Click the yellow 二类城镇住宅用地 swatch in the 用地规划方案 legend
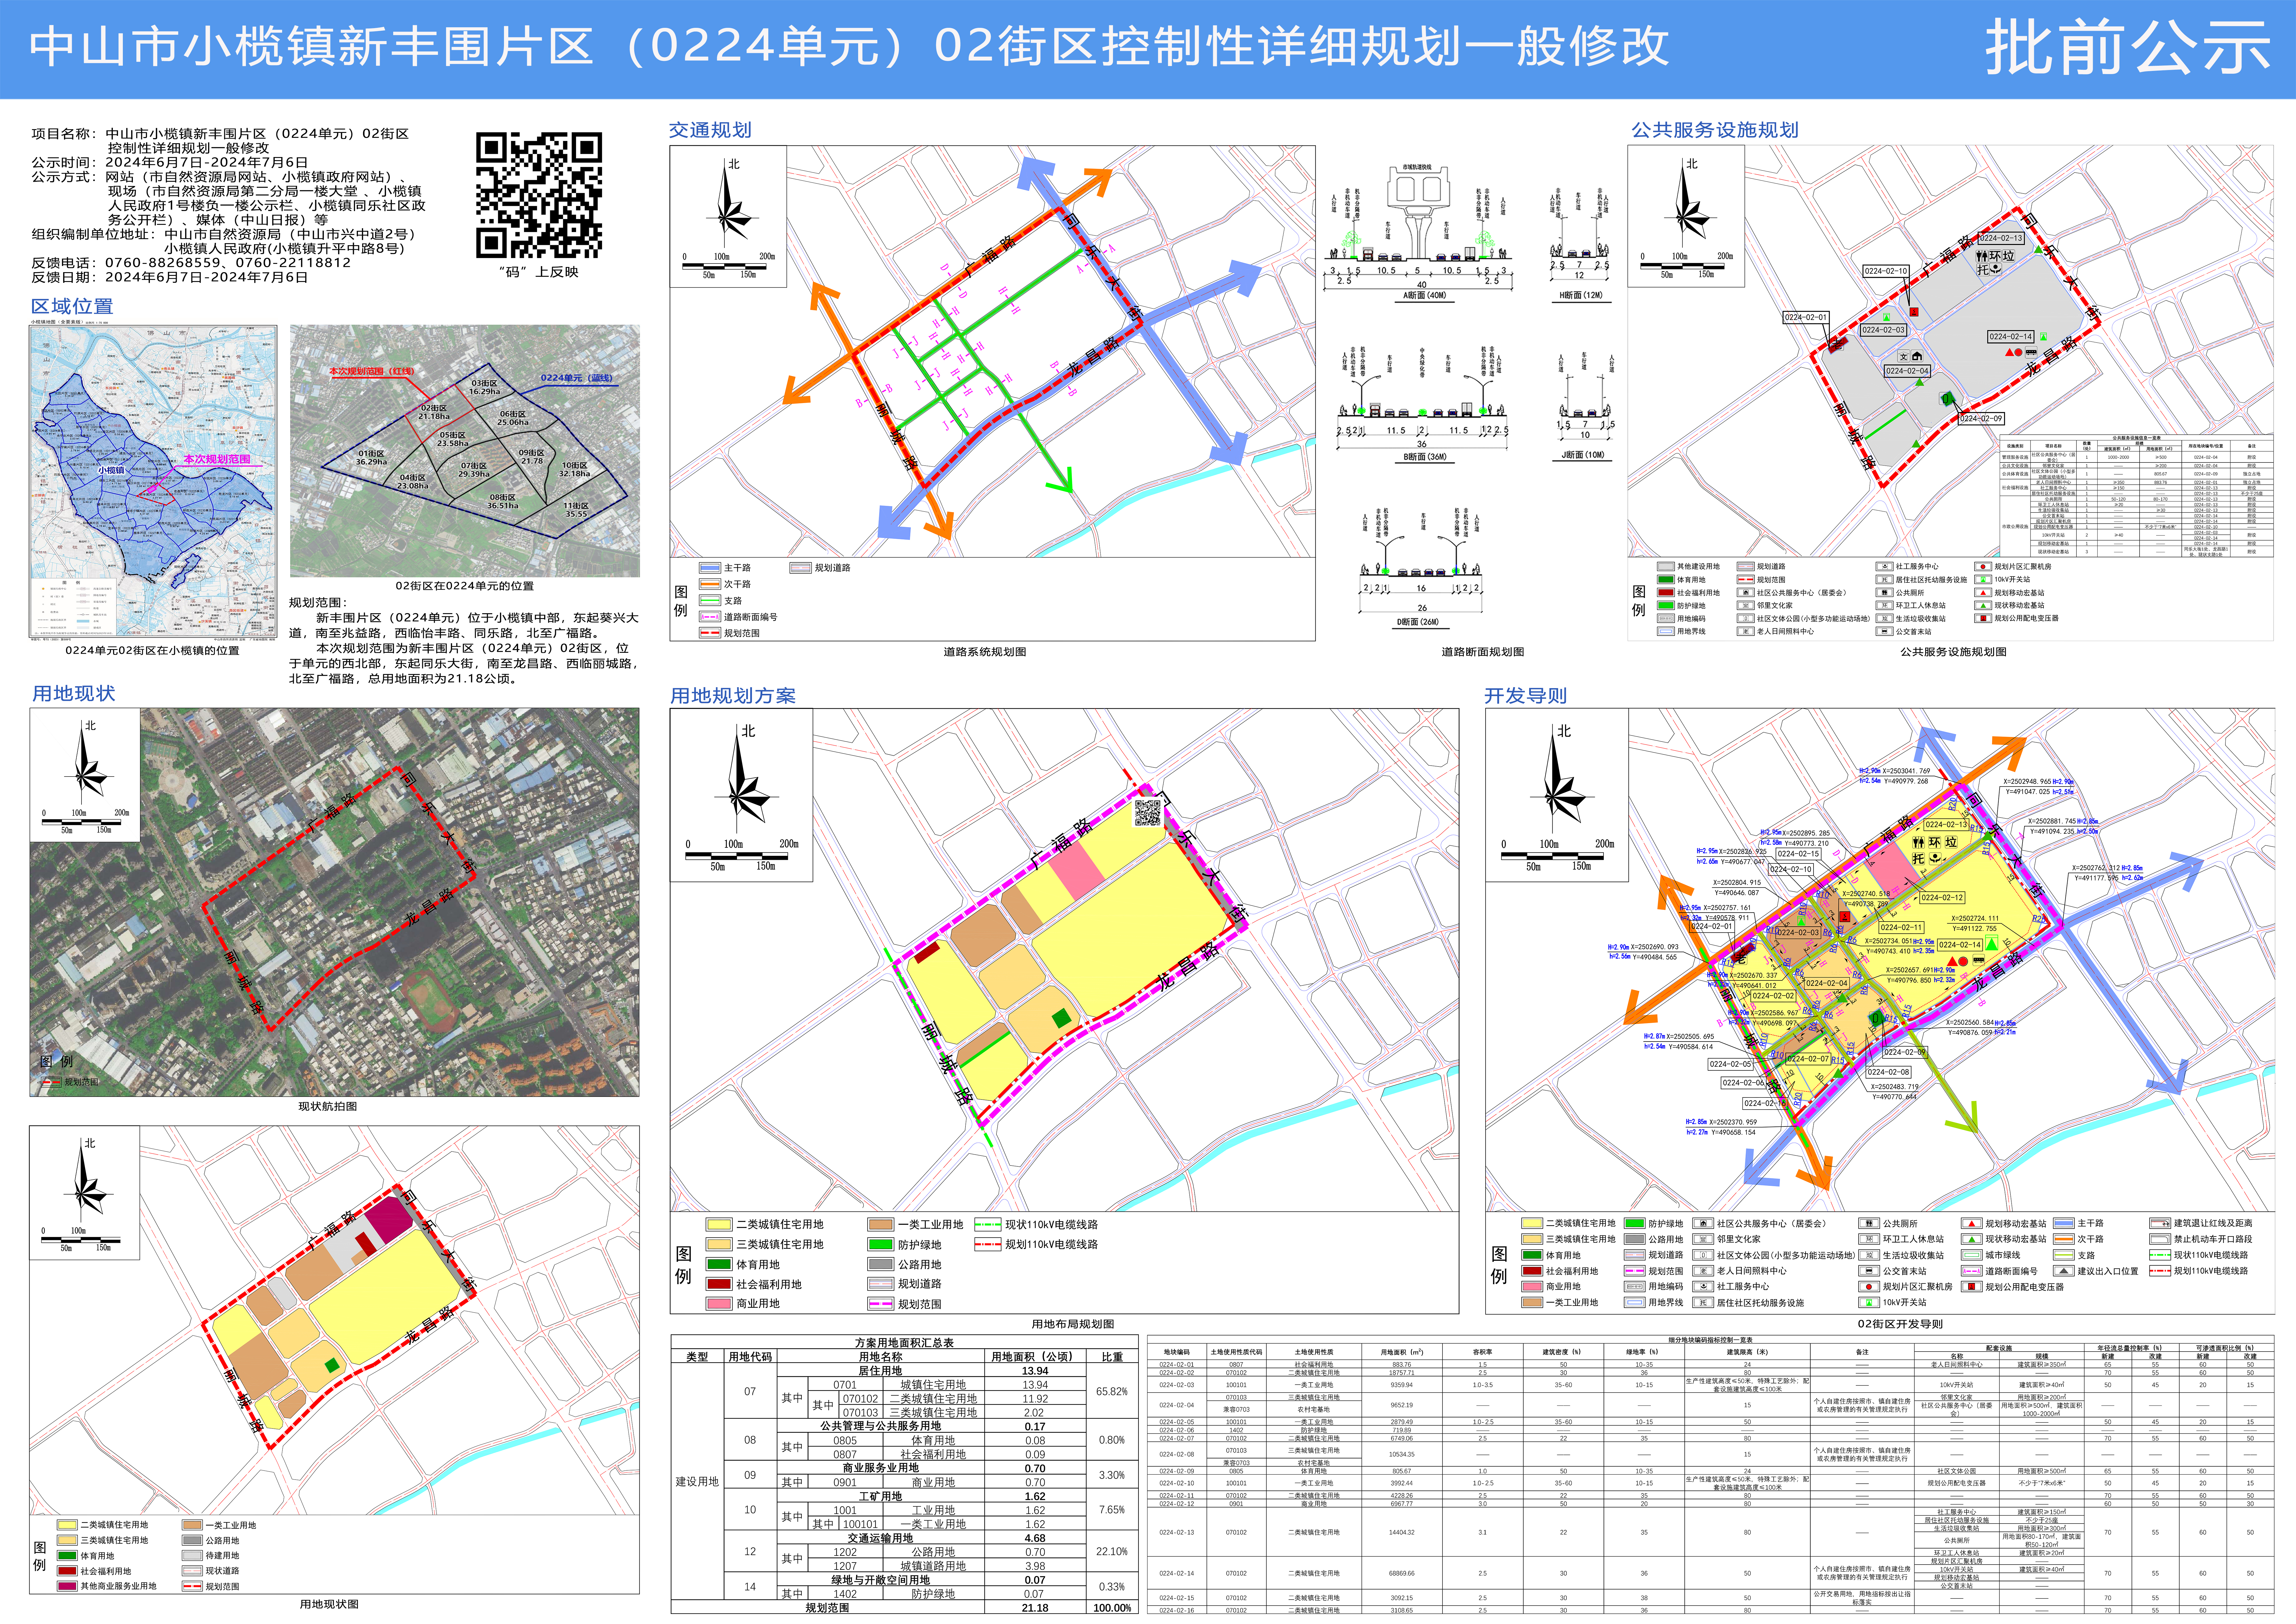Screen dimensions: 2296x1624 719,1225
